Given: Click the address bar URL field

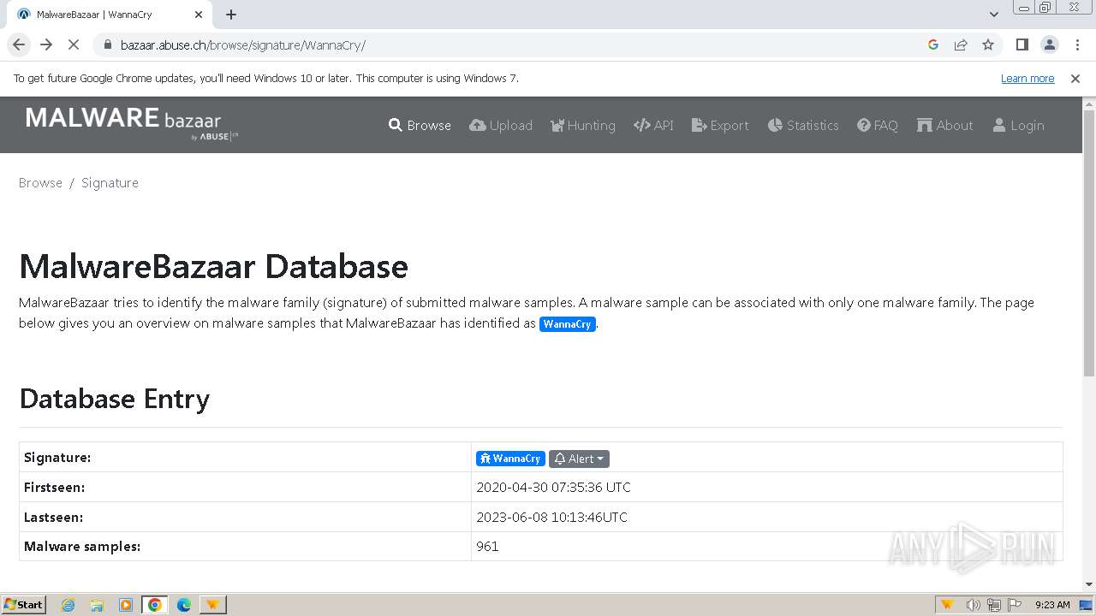Looking at the screenshot, I should pos(514,44).
